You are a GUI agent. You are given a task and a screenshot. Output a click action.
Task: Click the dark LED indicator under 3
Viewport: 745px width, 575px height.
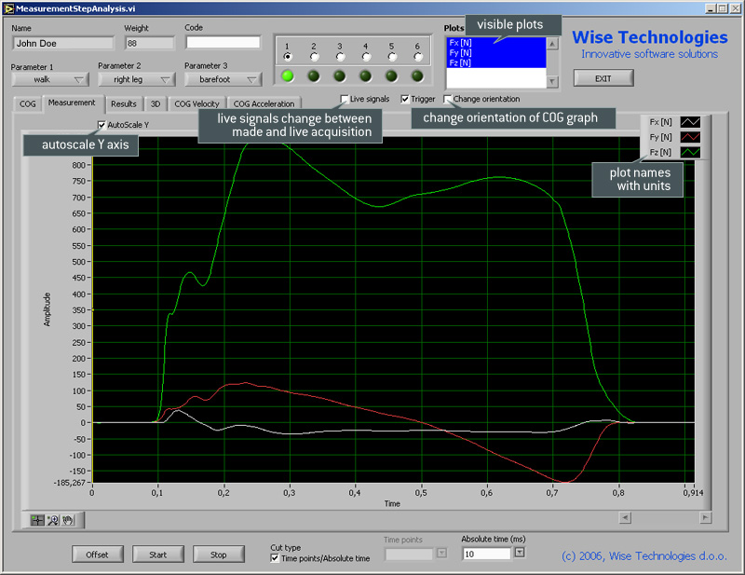[339, 75]
